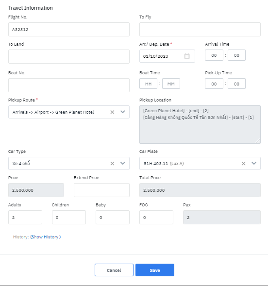
Task: Clear the Car Plate selection
Action: pos(243,164)
